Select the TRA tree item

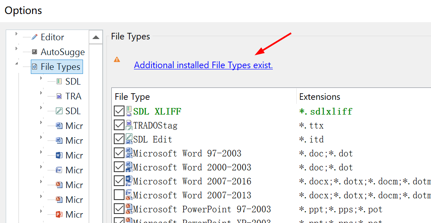74,97
